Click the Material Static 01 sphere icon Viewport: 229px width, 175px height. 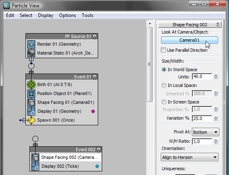pyautogui.click(x=31, y=53)
